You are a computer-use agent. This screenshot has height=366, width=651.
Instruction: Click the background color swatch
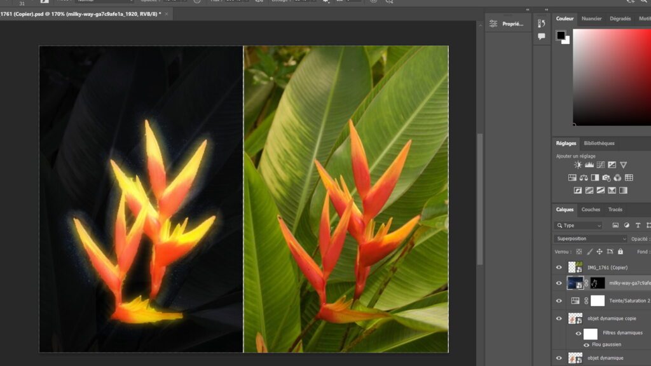pyautogui.click(x=567, y=41)
